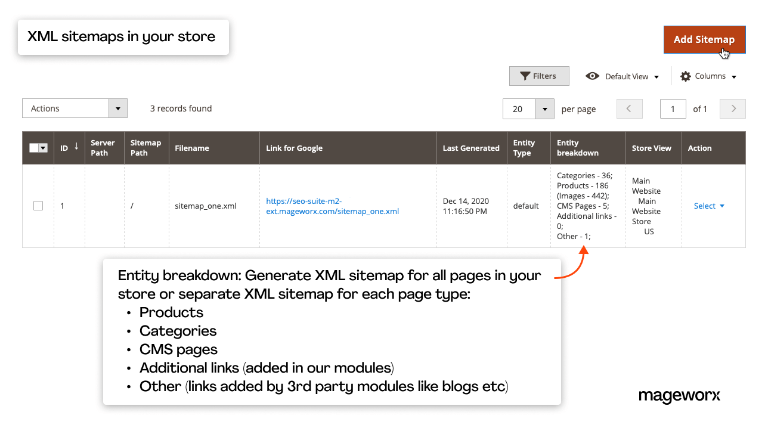Open the per page dropdown showing 20
The image size is (768, 434).
[544, 108]
